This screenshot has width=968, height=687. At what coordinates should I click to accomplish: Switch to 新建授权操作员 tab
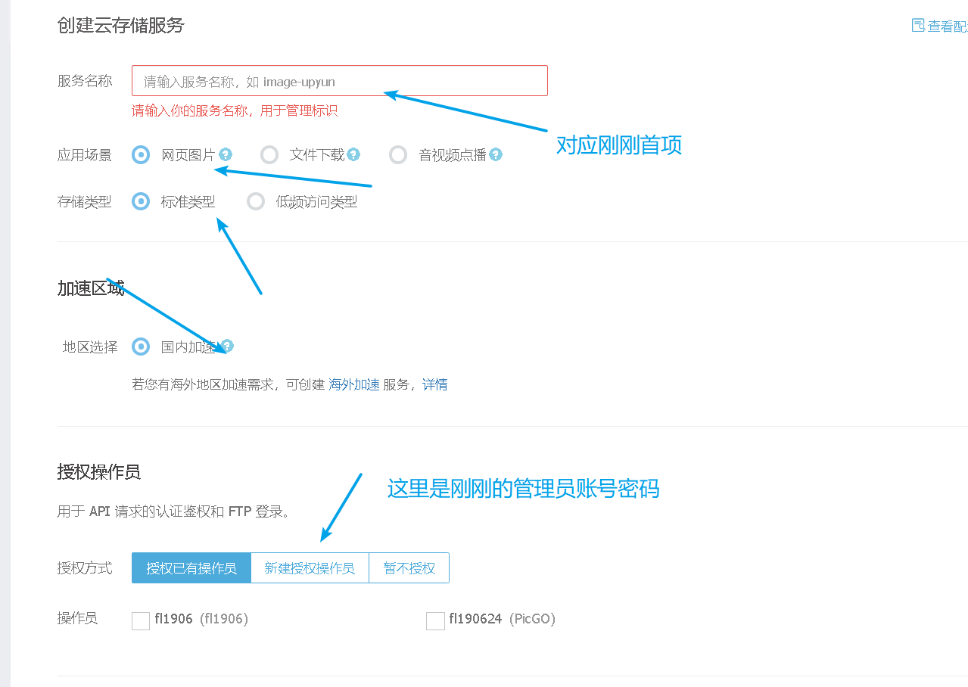(x=310, y=567)
